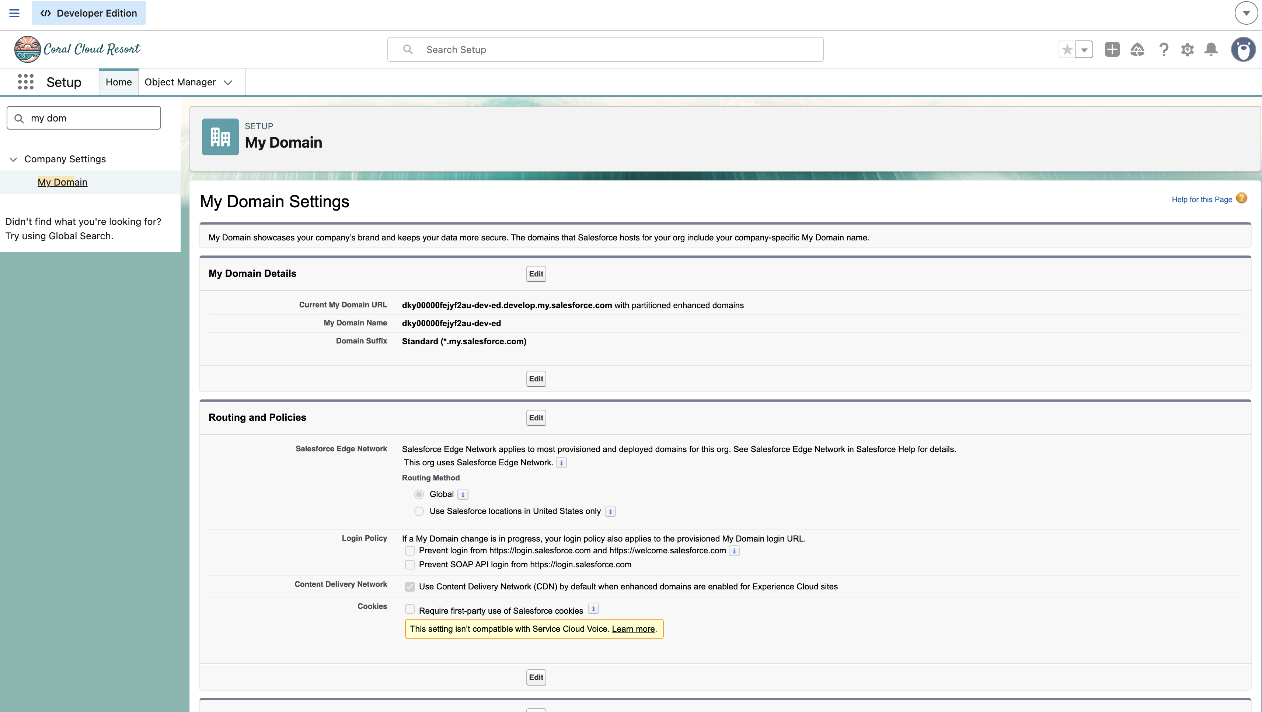This screenshot has height=712, width=1262.
Task: Open the user profile avatar
Action: coord(1243,49)
